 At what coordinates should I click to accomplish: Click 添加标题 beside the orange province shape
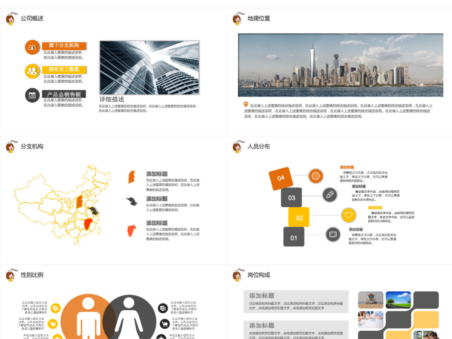click(x=157, y=174)
